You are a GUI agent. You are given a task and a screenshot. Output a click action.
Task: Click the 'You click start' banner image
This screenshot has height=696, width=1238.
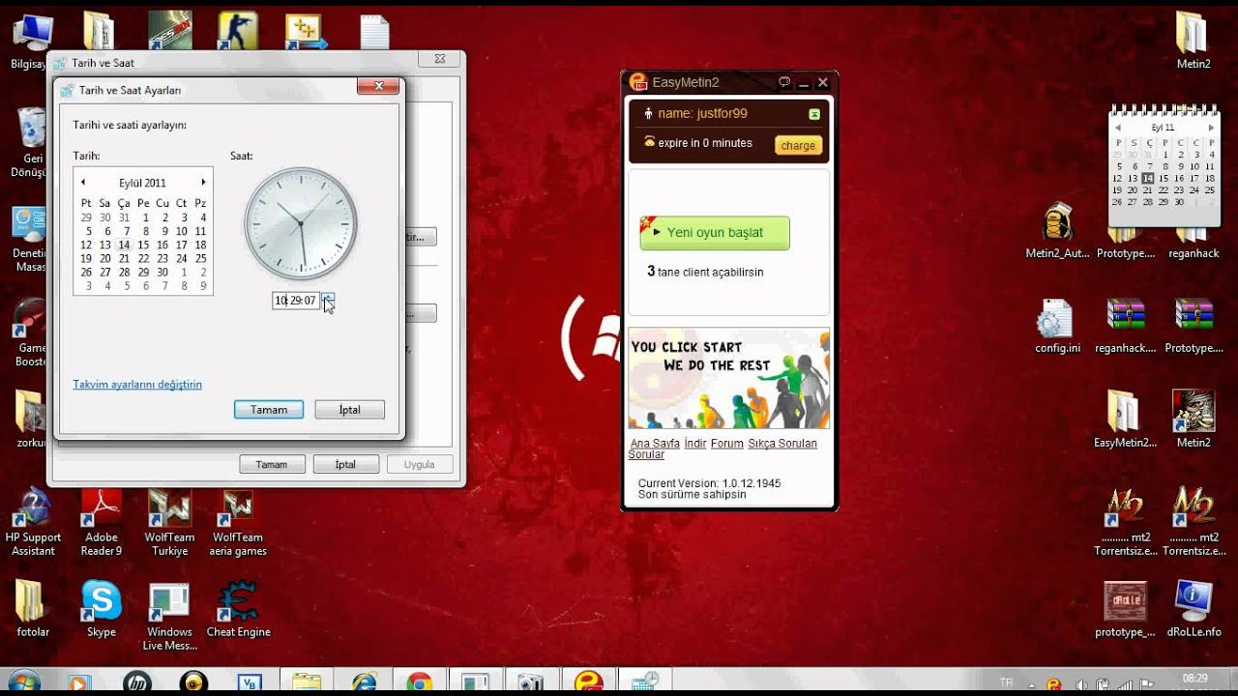pyautogui.click(x=728, y=379)
